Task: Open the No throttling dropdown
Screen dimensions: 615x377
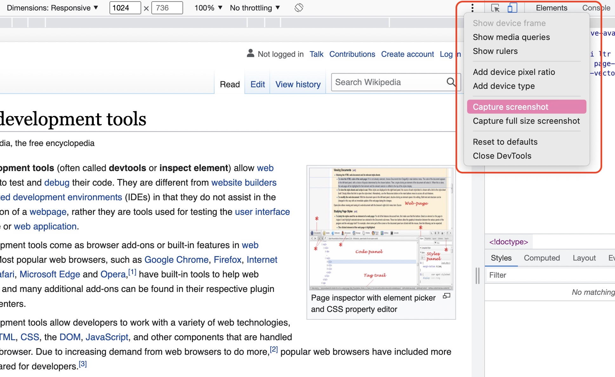Action: tap(255, 8)
